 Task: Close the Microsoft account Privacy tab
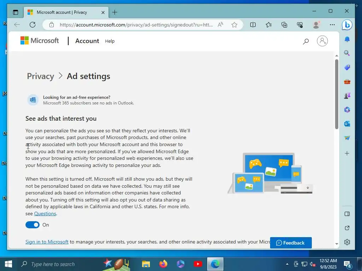pos(103,12)
